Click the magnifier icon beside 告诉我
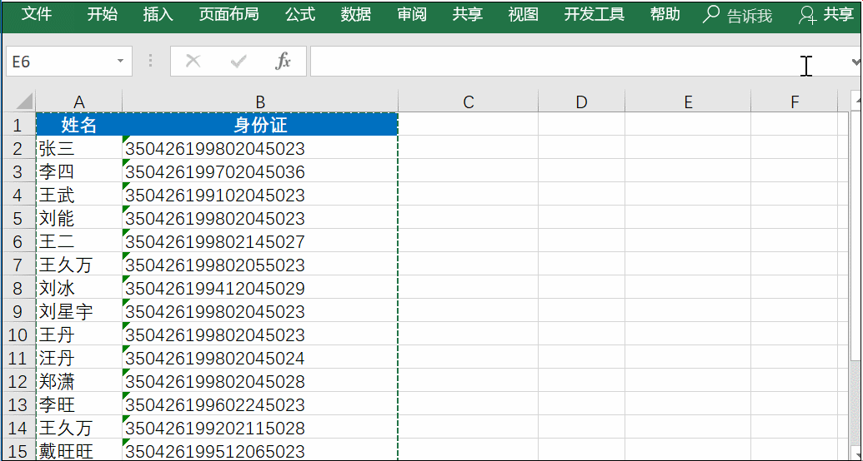This screenshot has height=461, width=863. (711, 15)
